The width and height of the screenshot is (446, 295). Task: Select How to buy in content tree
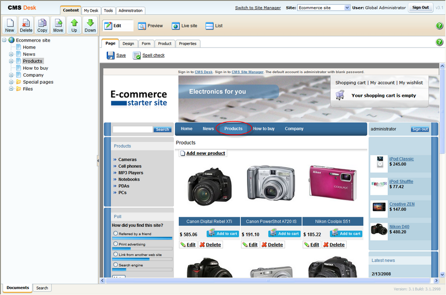35,68
